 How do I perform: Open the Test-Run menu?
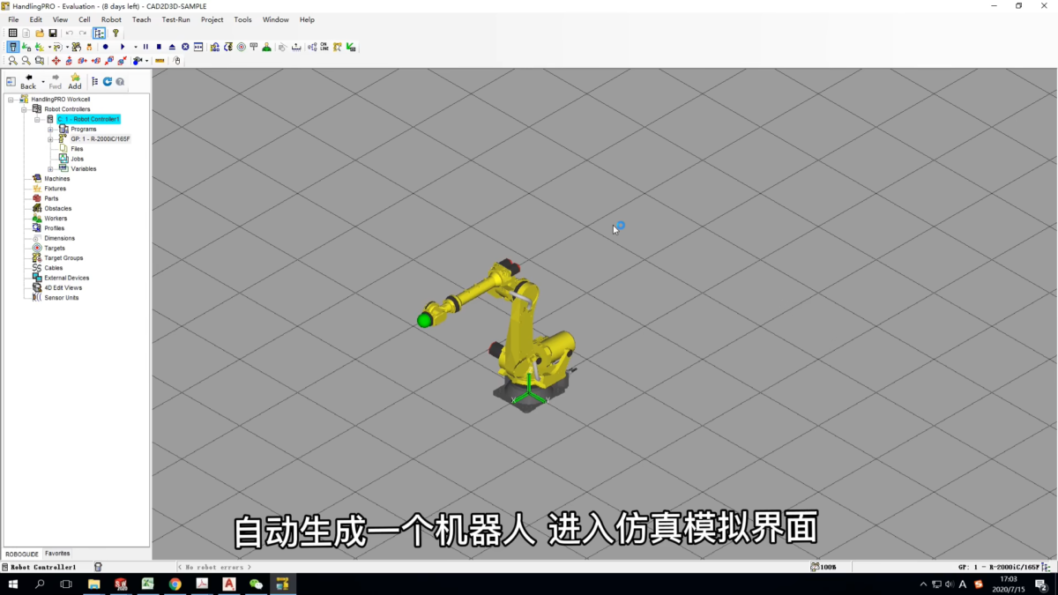(x=175, y=19)
